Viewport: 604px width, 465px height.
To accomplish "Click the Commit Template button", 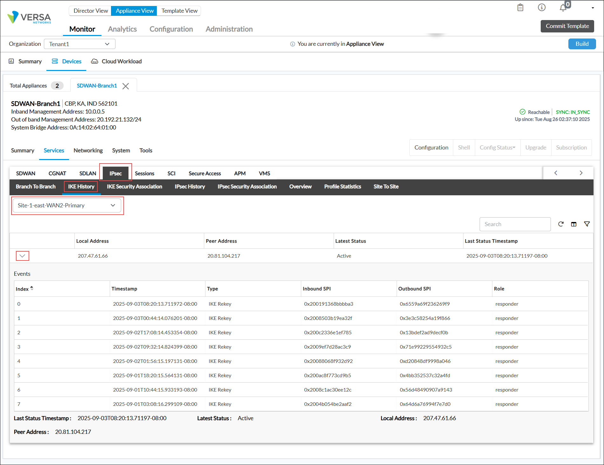I will 567,26.
